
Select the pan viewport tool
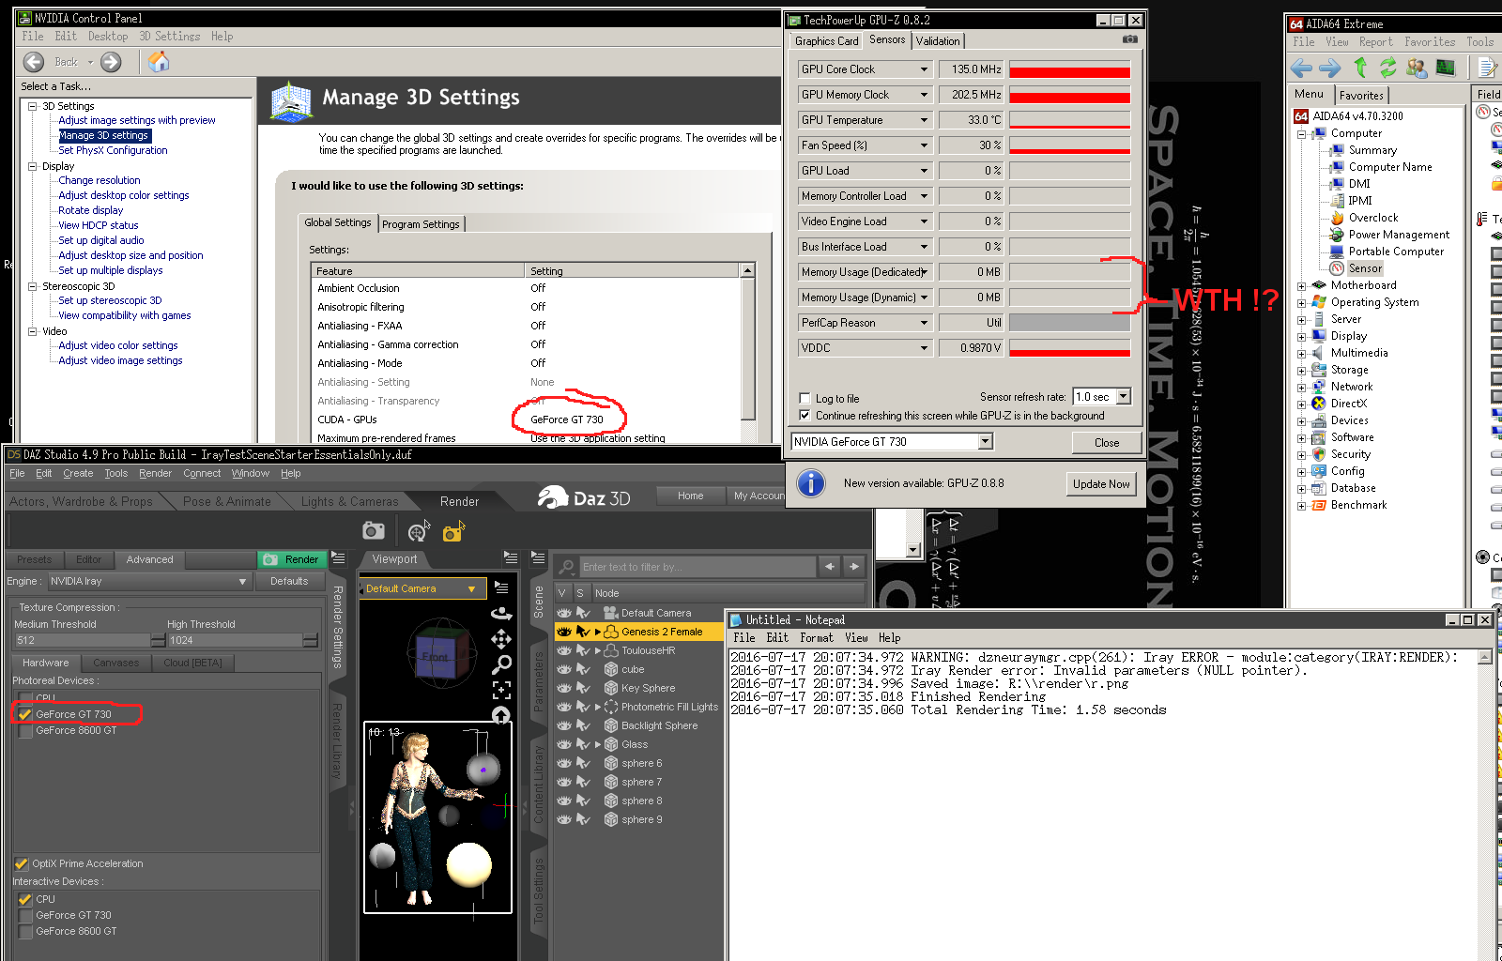501,639
